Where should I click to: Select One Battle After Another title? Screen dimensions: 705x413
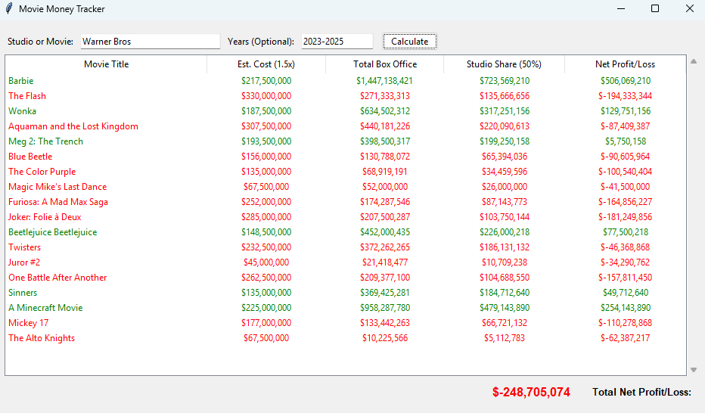click(57, 278)
